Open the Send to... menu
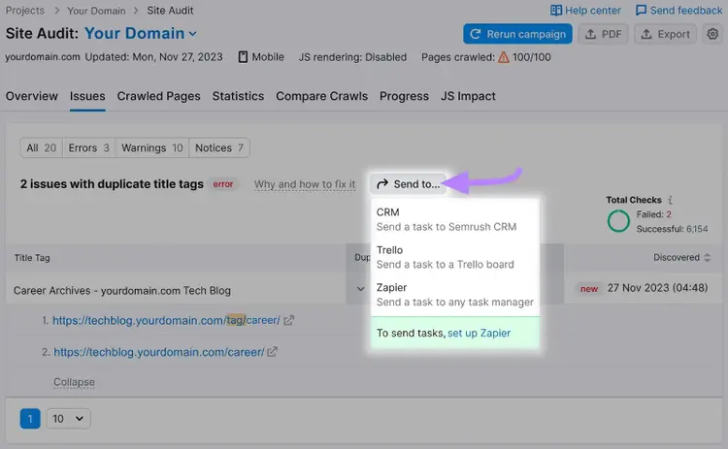 (x=408, y=184)
